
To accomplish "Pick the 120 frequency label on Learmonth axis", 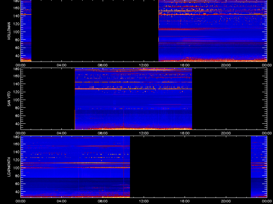I will pyautogui.click(x=17, y=160).
